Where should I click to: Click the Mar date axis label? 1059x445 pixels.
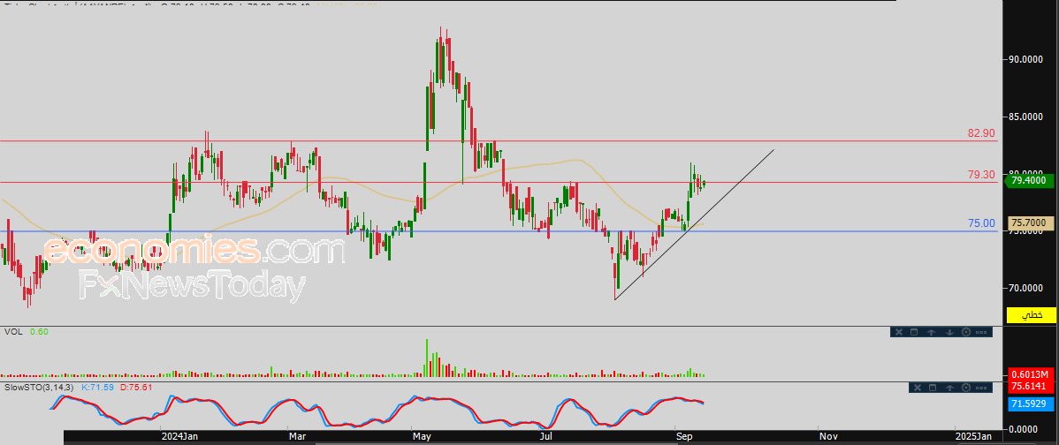297,437
